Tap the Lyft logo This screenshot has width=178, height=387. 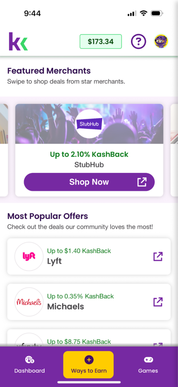(x=29, y=257)
